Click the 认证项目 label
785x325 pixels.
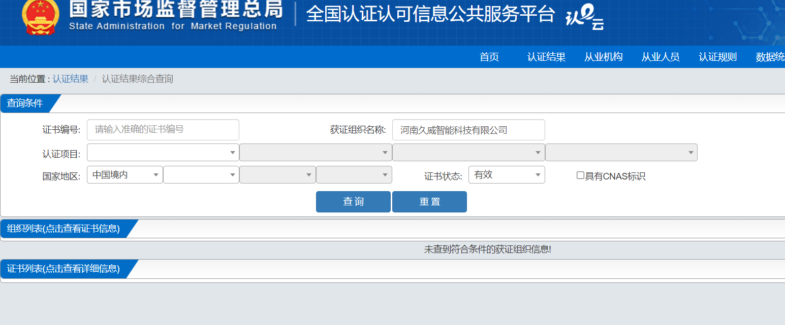[61, 154]
